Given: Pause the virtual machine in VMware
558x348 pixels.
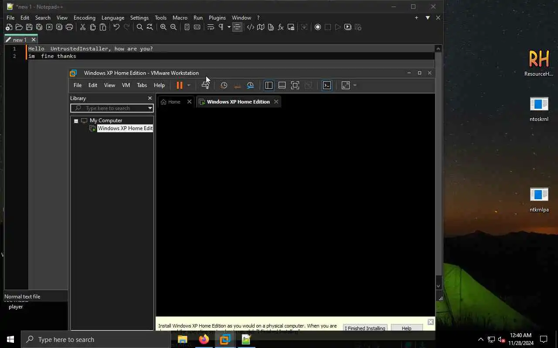Looking at the screenshot, I should tap(179, 85).
